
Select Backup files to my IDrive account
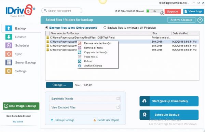[x=46, y=28]
